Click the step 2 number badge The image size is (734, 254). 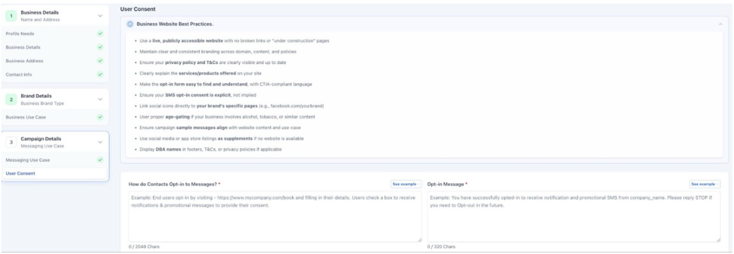(10, 101)
